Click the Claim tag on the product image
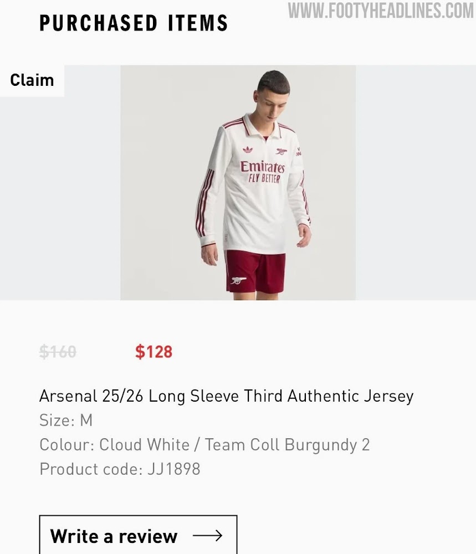 pos(32,80)
